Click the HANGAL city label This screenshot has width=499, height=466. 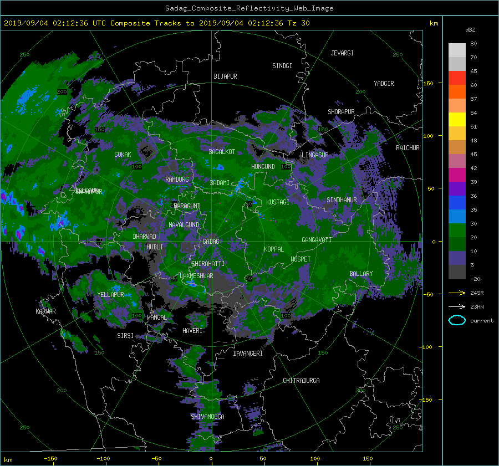[157, 318]
